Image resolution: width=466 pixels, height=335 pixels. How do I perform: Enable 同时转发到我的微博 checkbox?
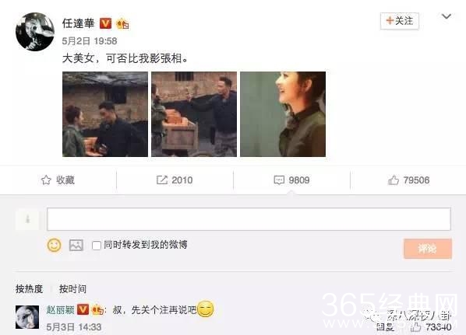(x=97, y=246)
